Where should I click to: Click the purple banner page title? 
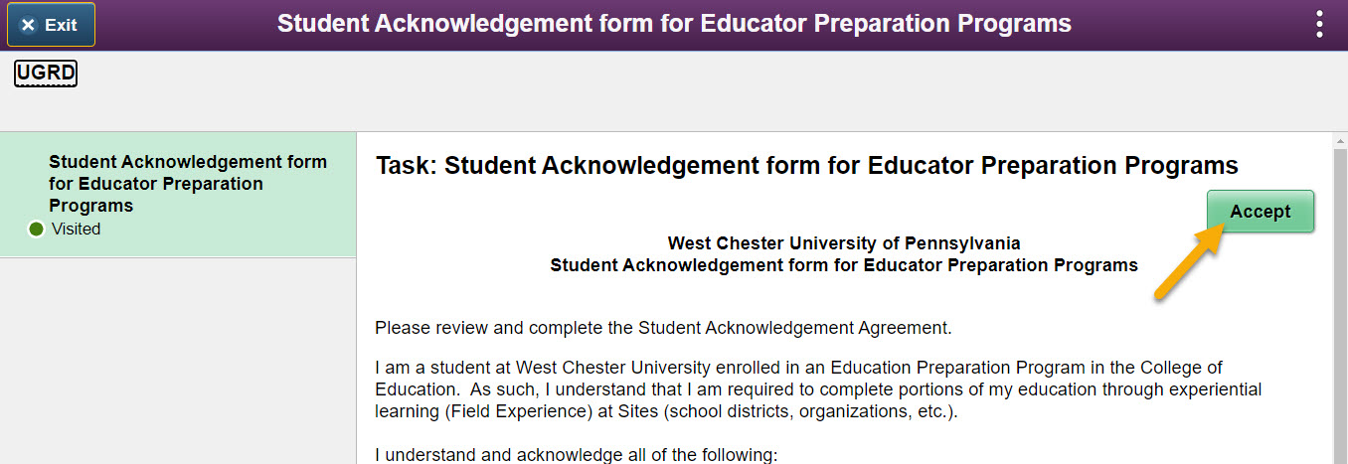click(674, 24)
